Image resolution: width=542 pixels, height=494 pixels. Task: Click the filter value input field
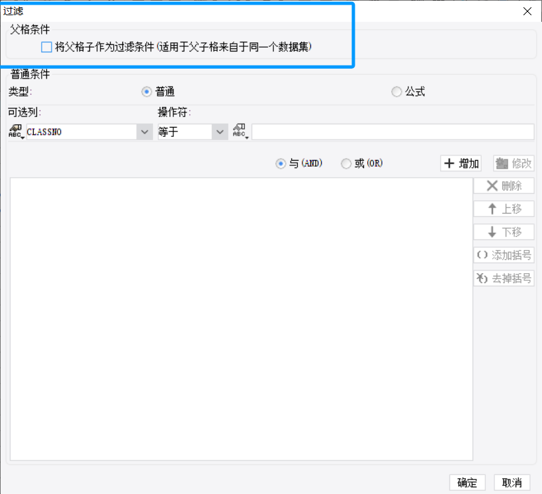393,132
